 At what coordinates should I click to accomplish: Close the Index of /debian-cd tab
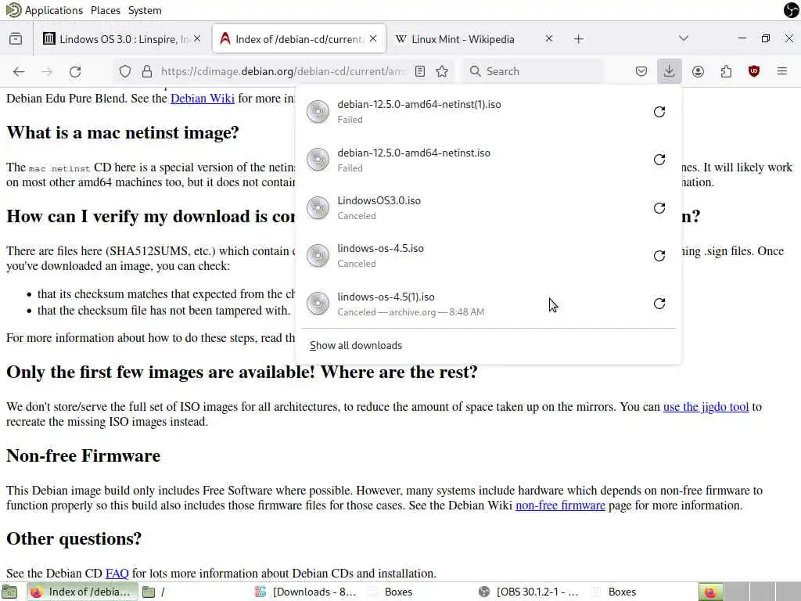373,39
